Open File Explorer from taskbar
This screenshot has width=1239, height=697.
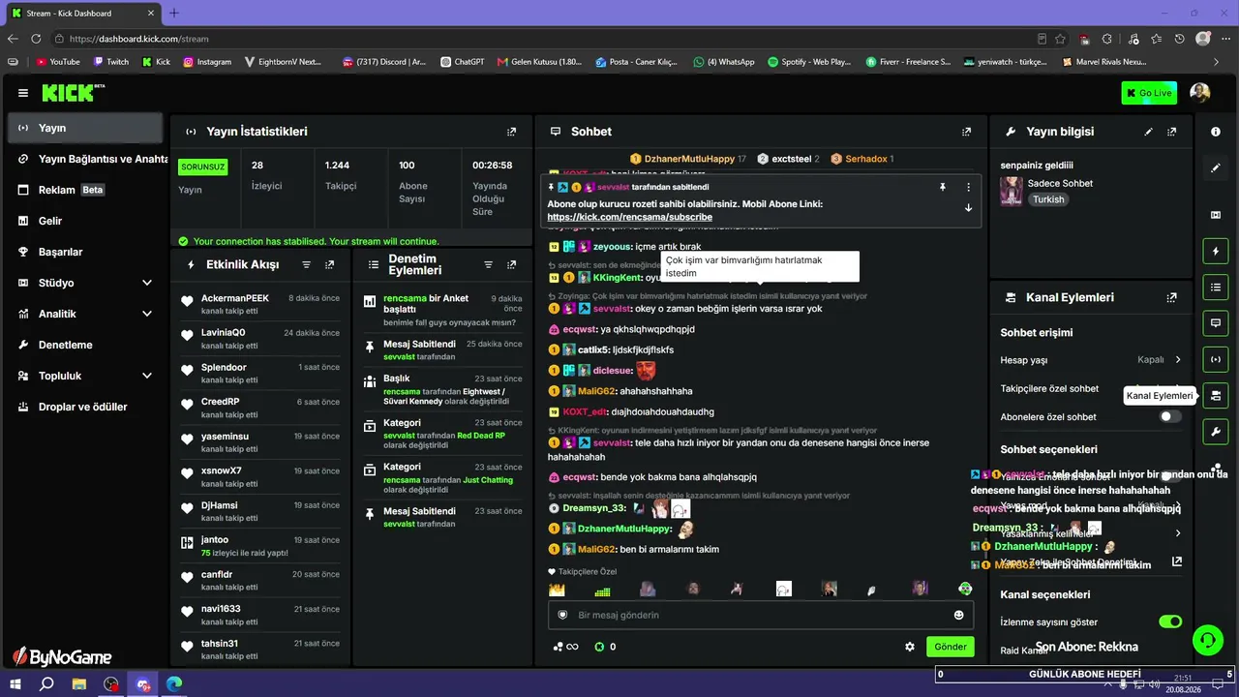click(x=78, y=684)
